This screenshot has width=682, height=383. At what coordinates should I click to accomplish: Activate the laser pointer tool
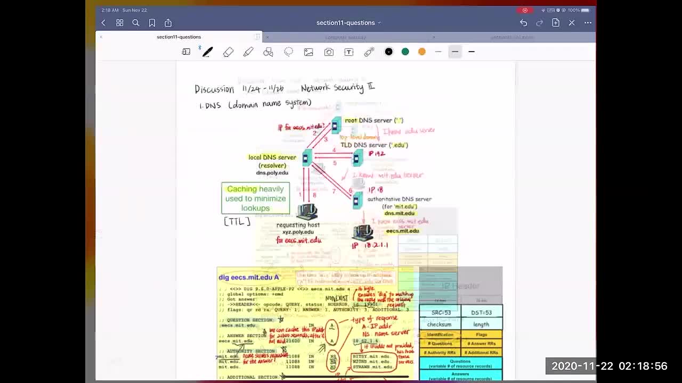(369, 52)
